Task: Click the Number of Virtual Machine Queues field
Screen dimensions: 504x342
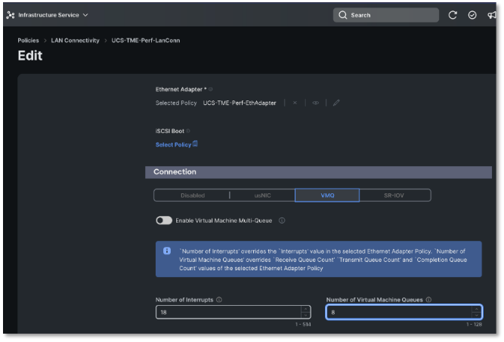Action: (x=404, y=312)
